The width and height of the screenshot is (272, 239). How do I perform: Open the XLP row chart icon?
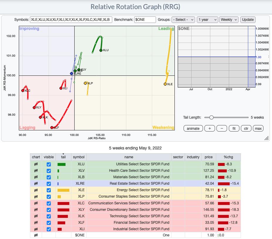[36, 197]
